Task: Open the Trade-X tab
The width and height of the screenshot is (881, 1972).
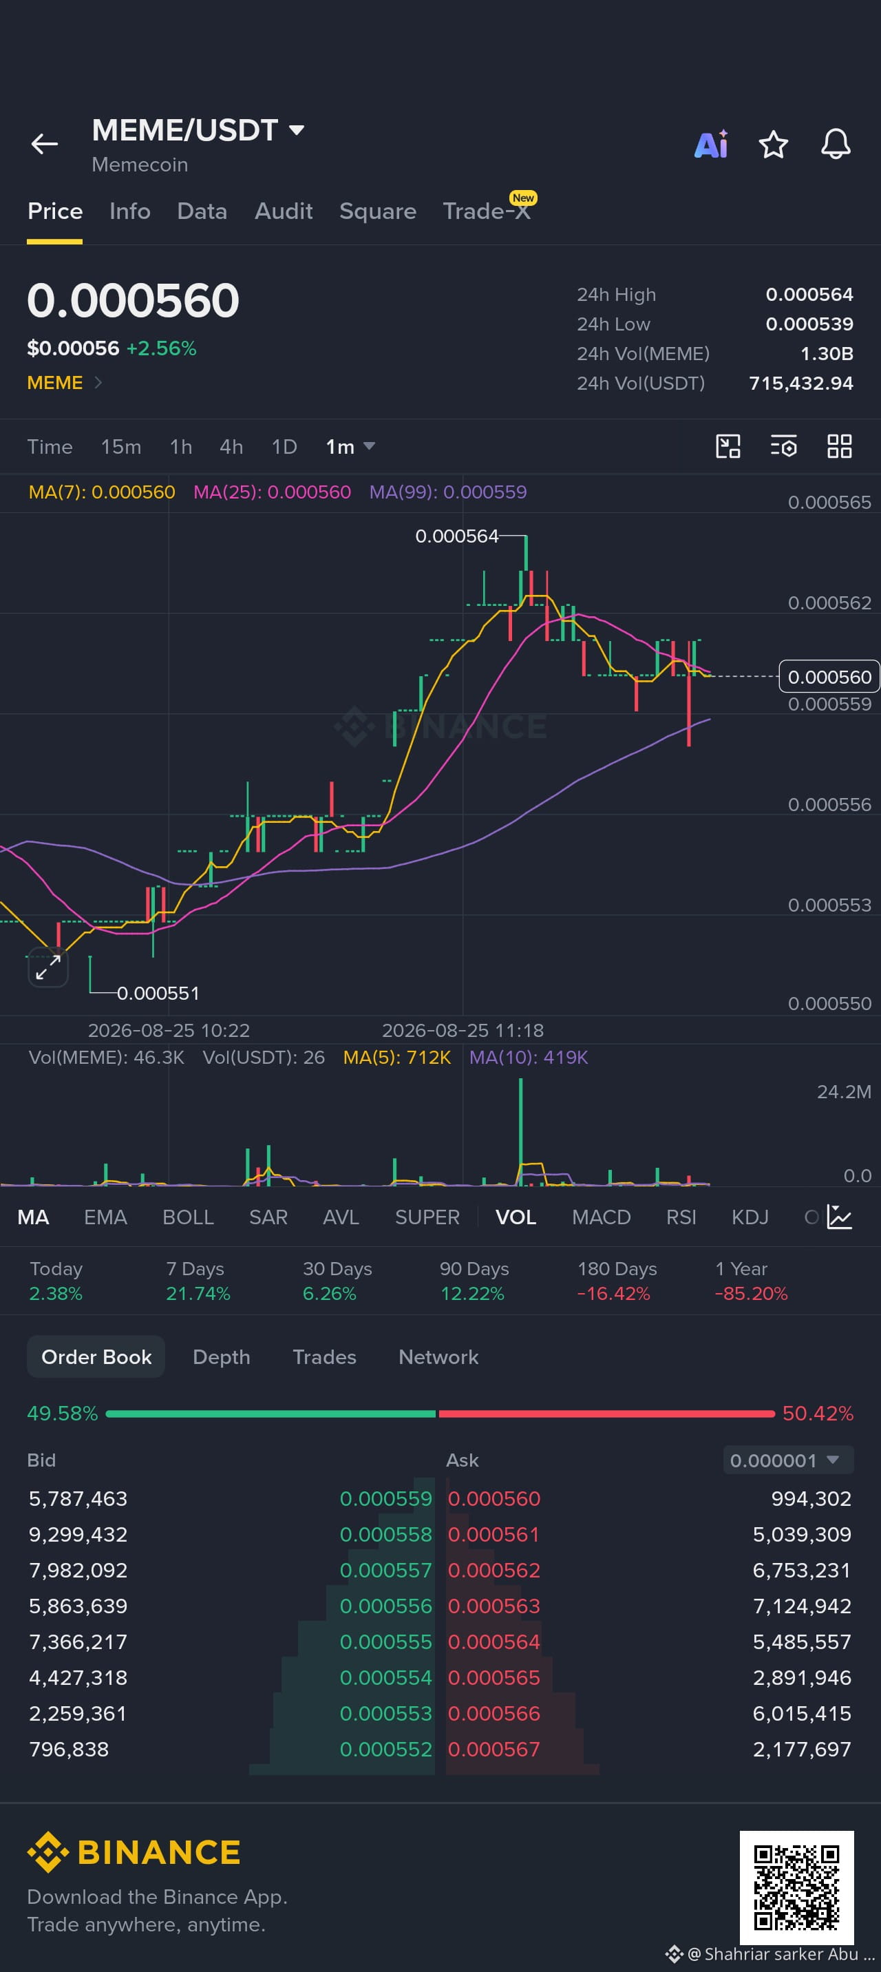Action: [x=487, y=211]
